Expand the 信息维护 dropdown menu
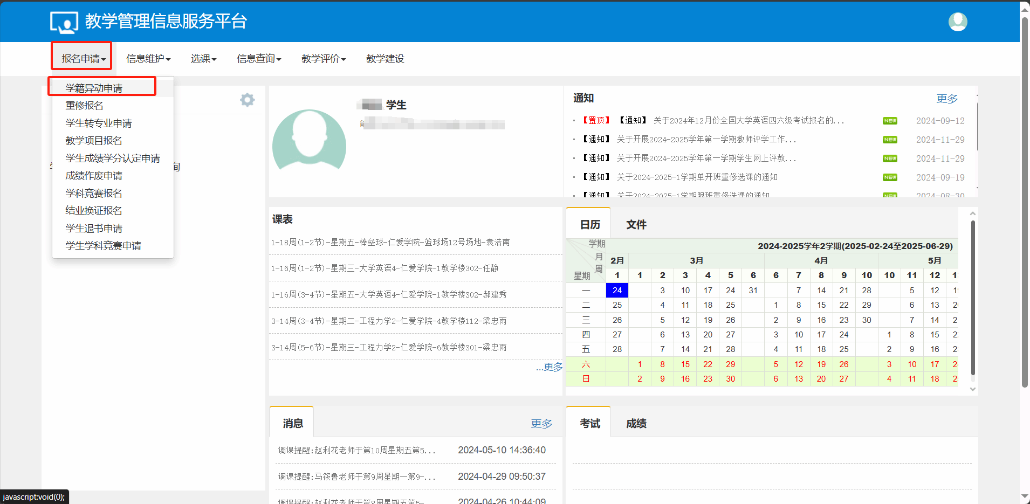 (x=148, y=58)
